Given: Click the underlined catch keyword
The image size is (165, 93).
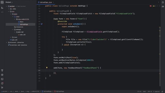Looking at the screenshot, I should click(67, 45).
